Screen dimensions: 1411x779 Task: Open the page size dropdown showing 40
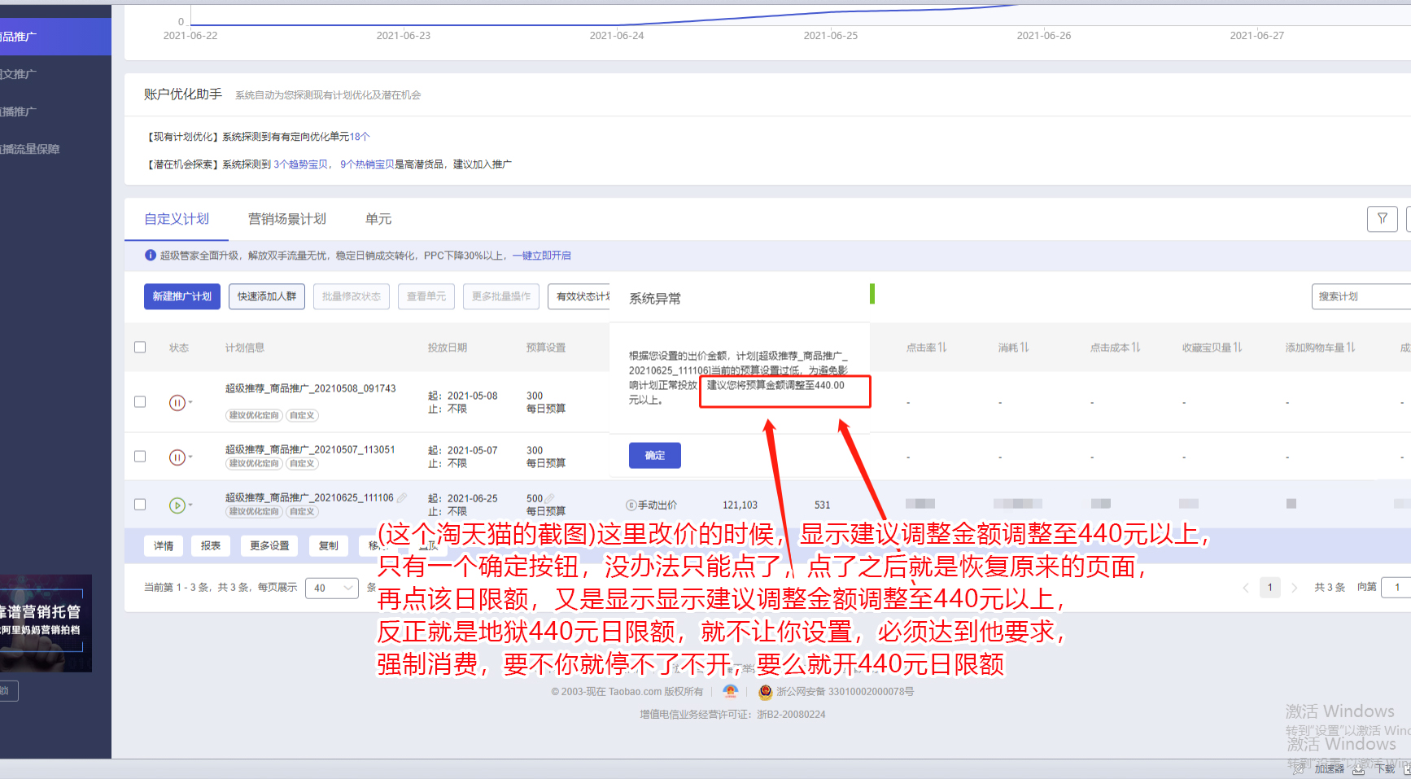point(331,588)
